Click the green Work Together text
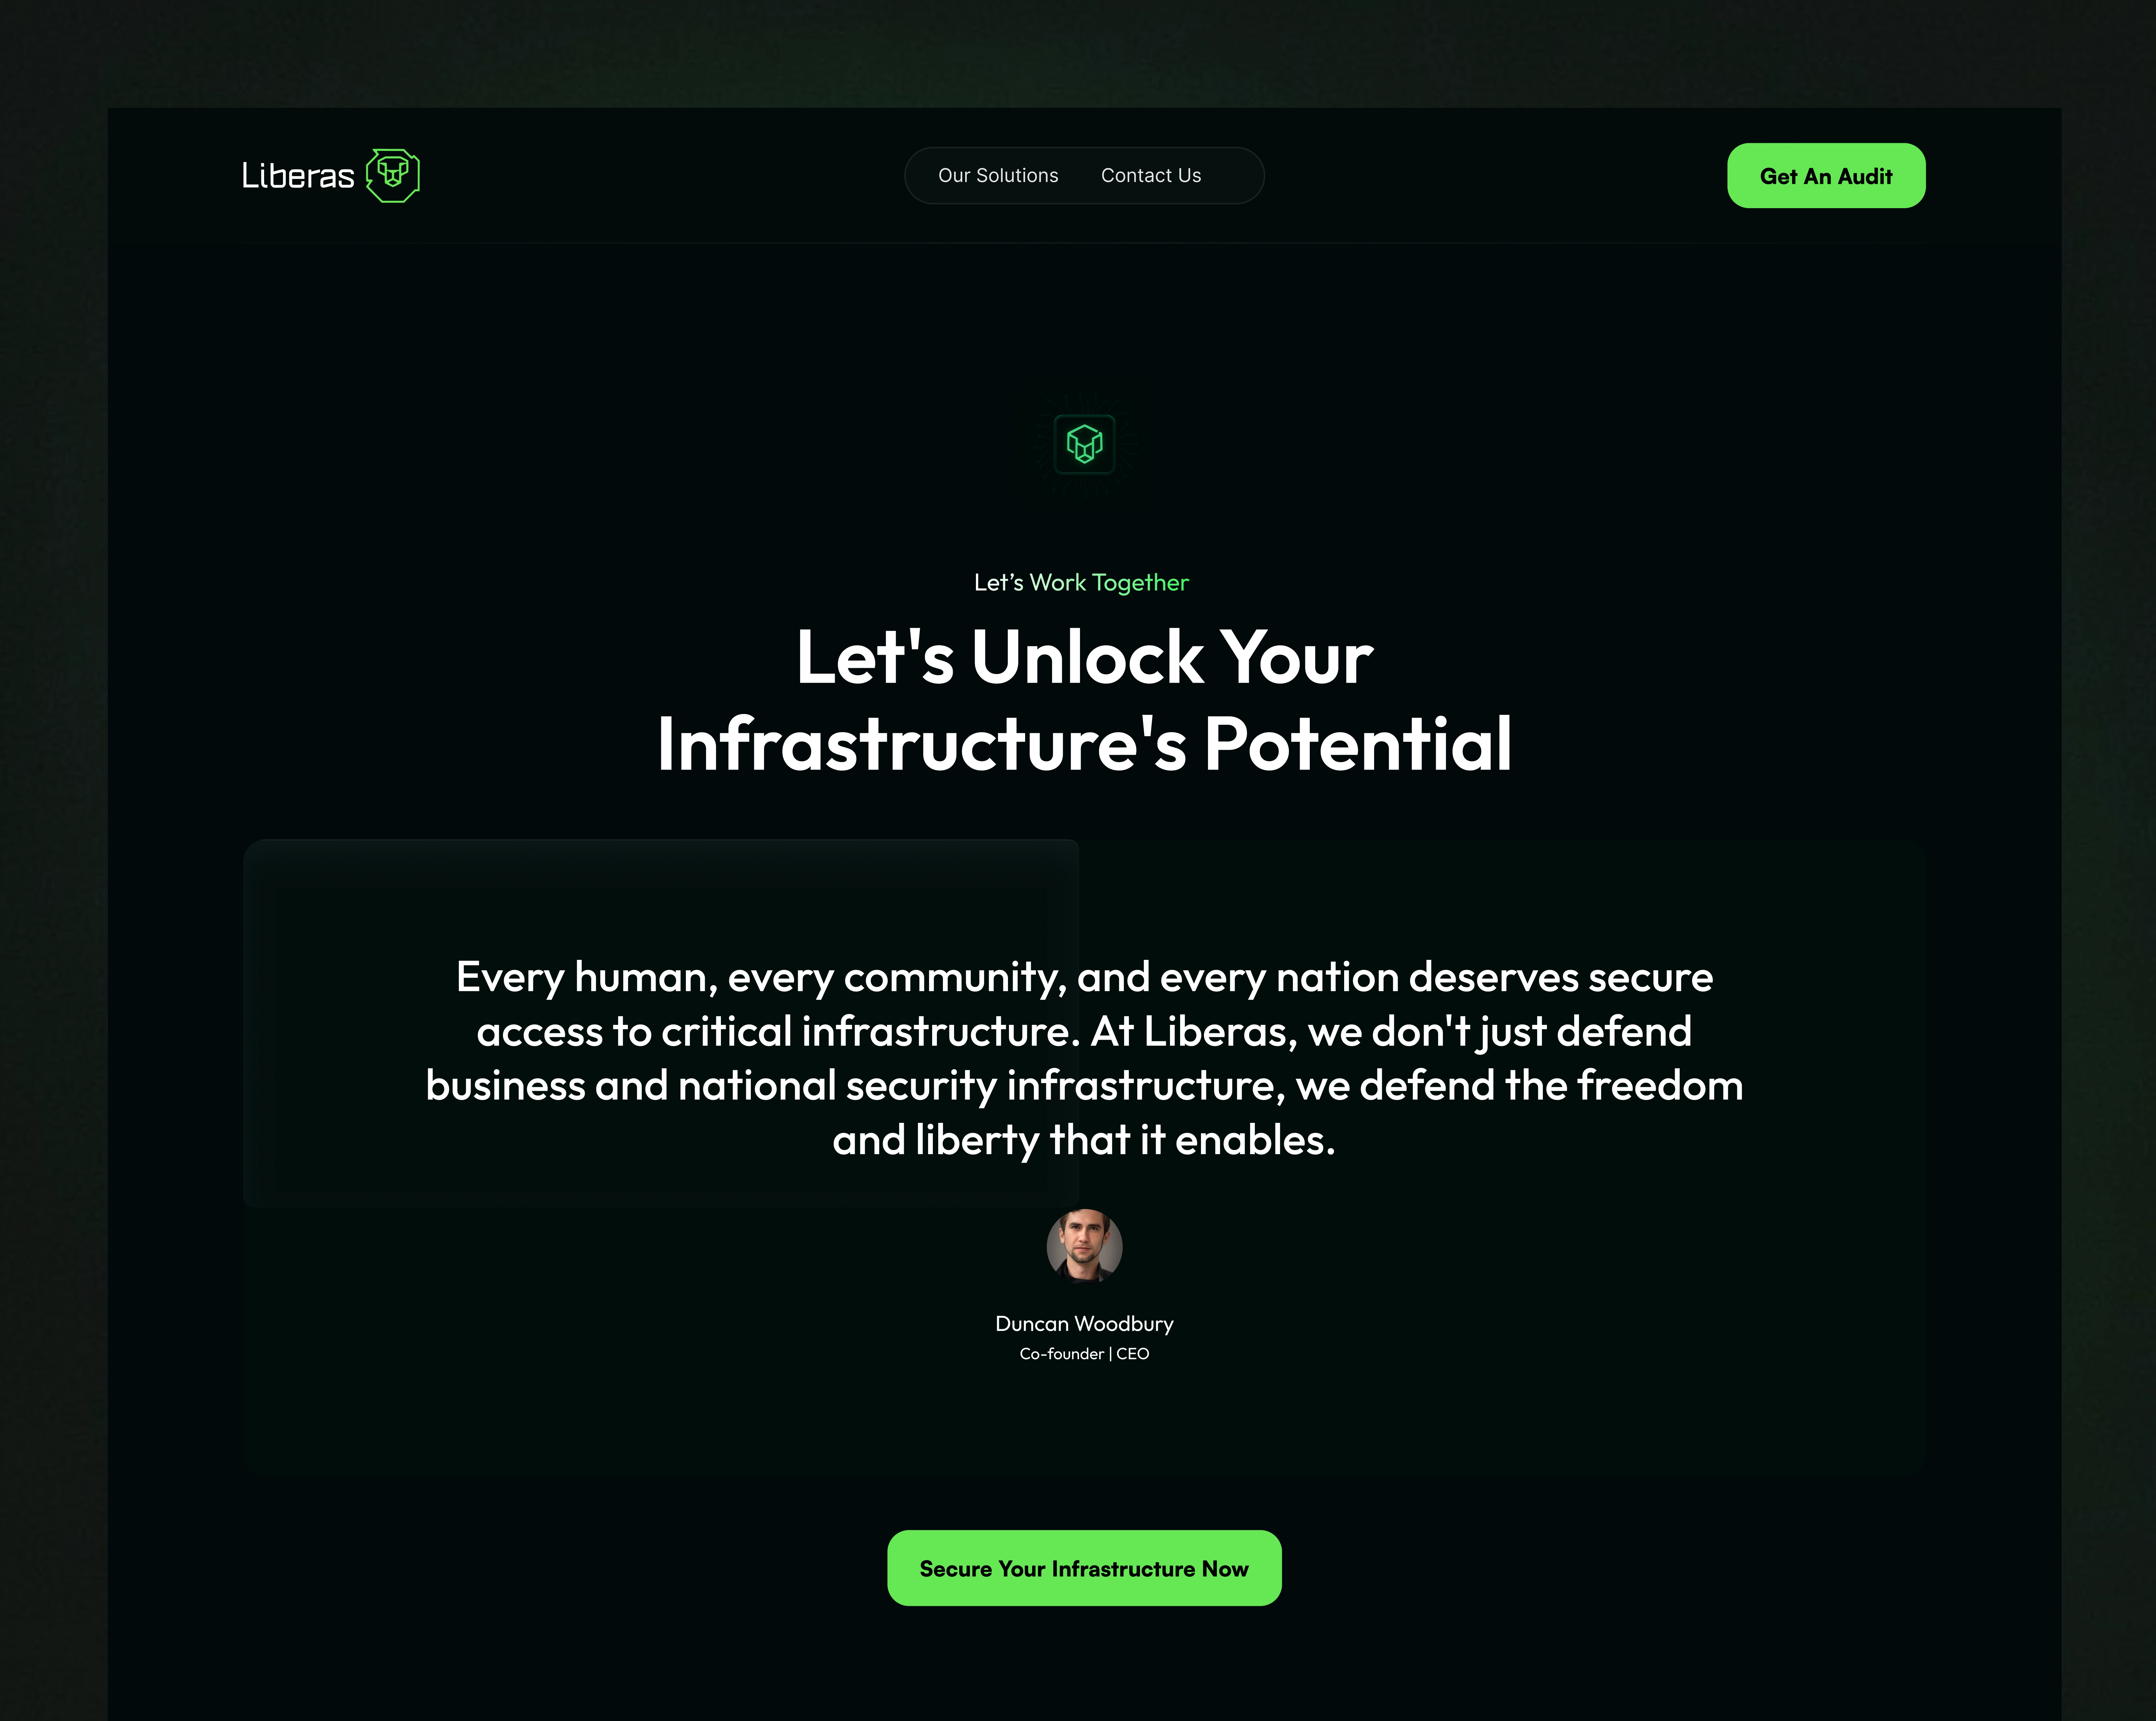This screenshot has height=1721, width=2156. coord(1109,583)
